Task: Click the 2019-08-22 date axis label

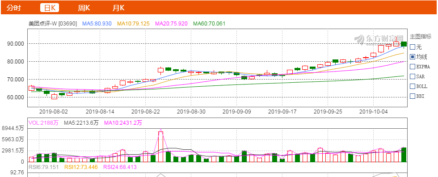Action: coord(146,111)
